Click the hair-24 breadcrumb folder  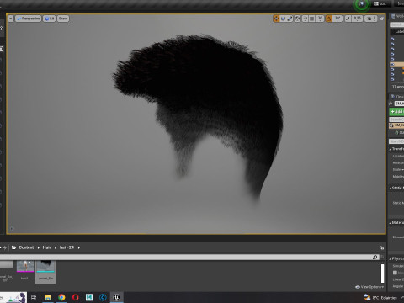click(66, 247)
